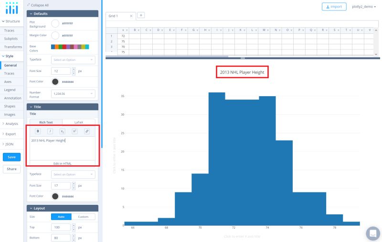Click the Collapse All icon

click(x=29, y=5)
